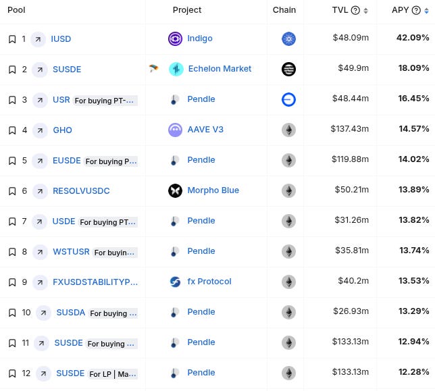The image size is (435, 391).
Task: Click the airdrop parachute icon beside Echelon Market
Action: coord(153,68)
